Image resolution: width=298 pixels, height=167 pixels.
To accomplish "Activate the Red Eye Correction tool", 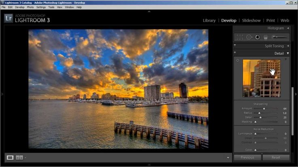I will (x=257, y=37).
